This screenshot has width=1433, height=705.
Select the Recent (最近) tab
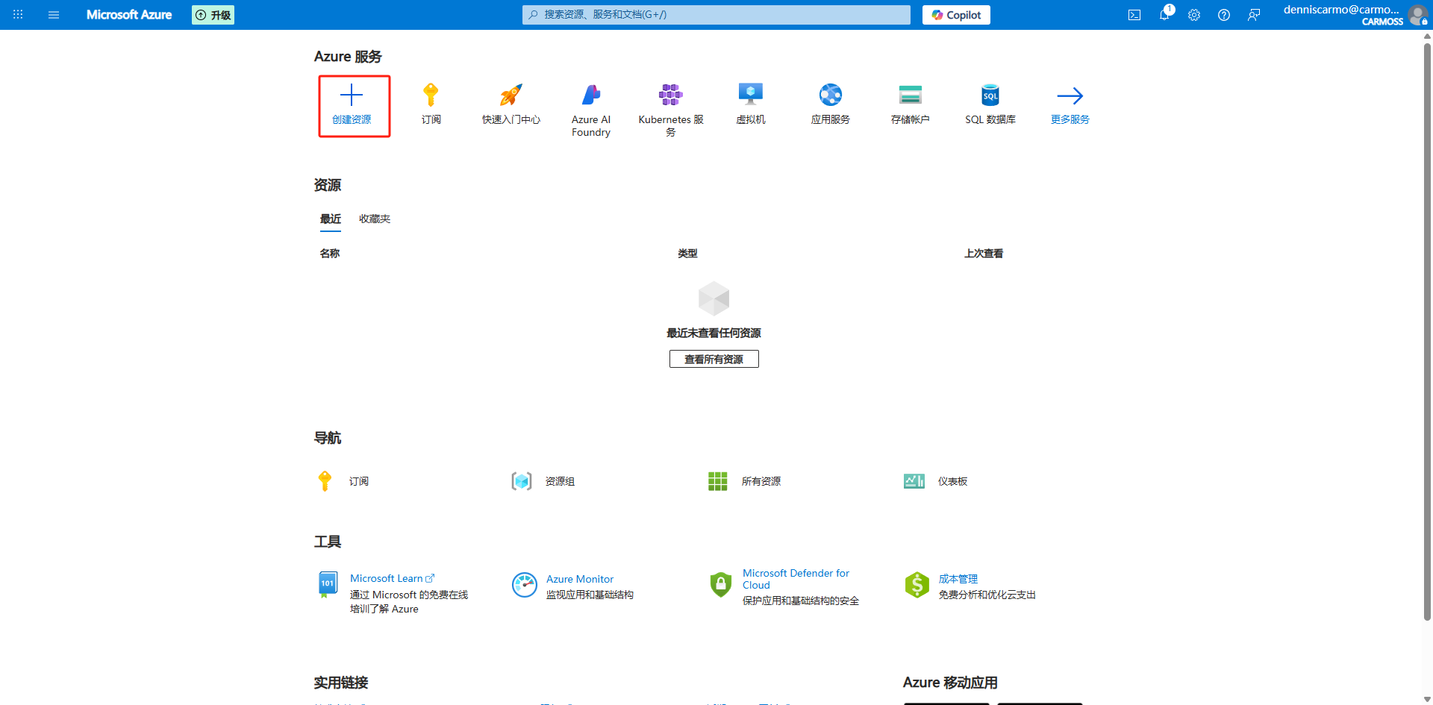tap(330, 219)
